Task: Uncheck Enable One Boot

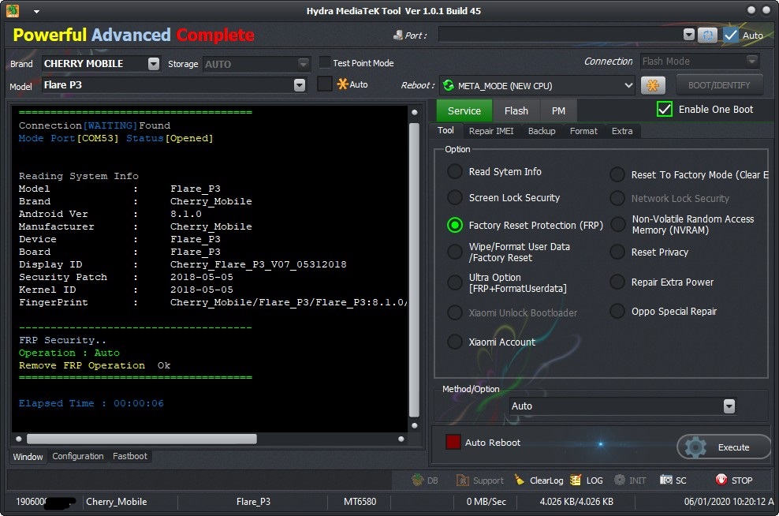Action: 665,110
